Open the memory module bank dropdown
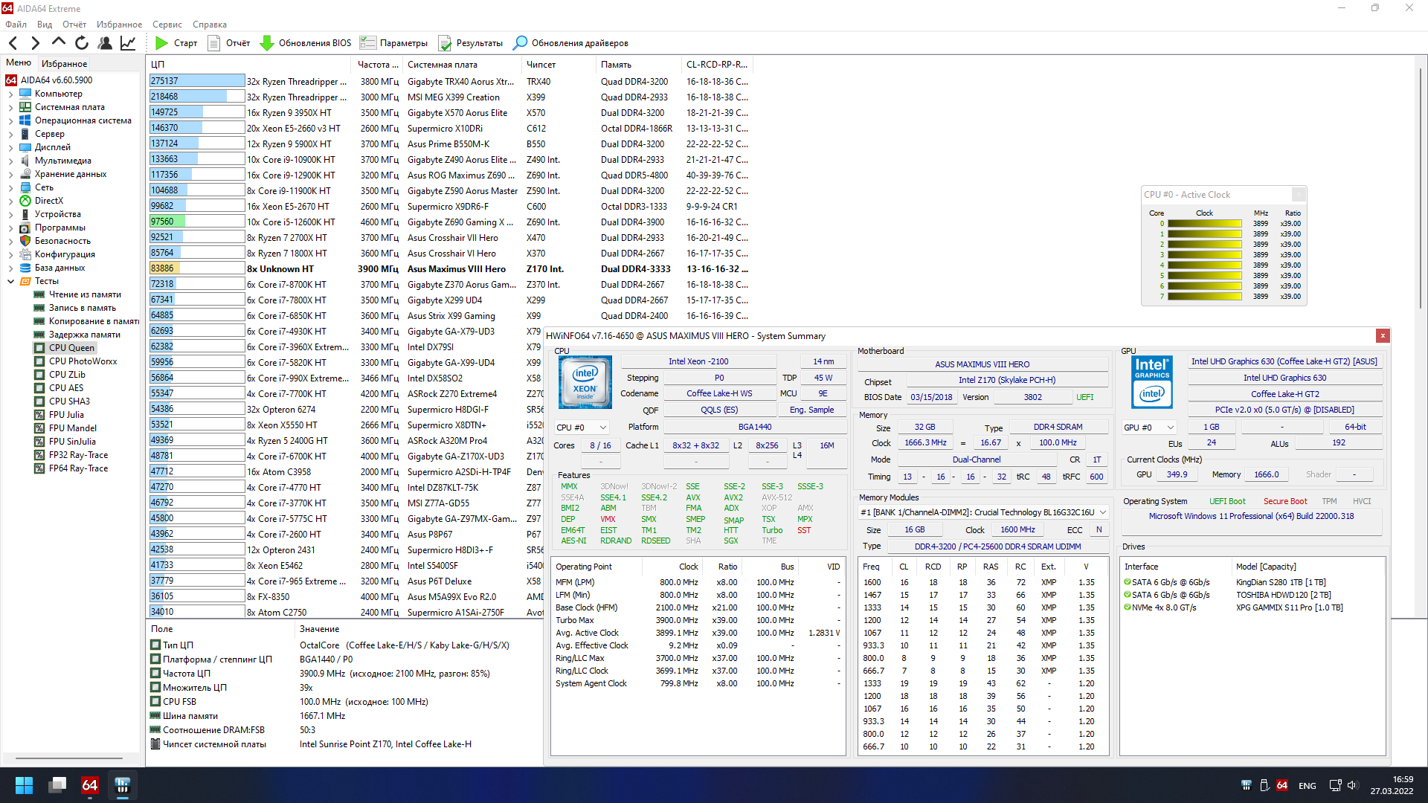The height and width of the screenshot is (803, 1428). 1102,512
